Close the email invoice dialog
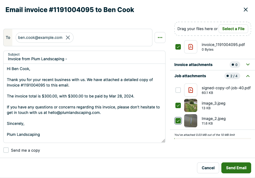Image resolution: width=255 pixels, height=178 pixels. (x=246, y=10)
